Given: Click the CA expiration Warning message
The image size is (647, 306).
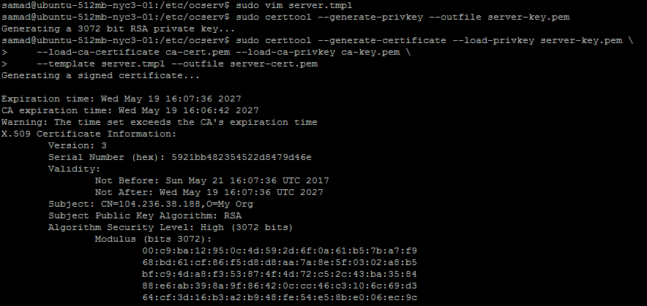Looking at the screenshot, I should (160, 122).
